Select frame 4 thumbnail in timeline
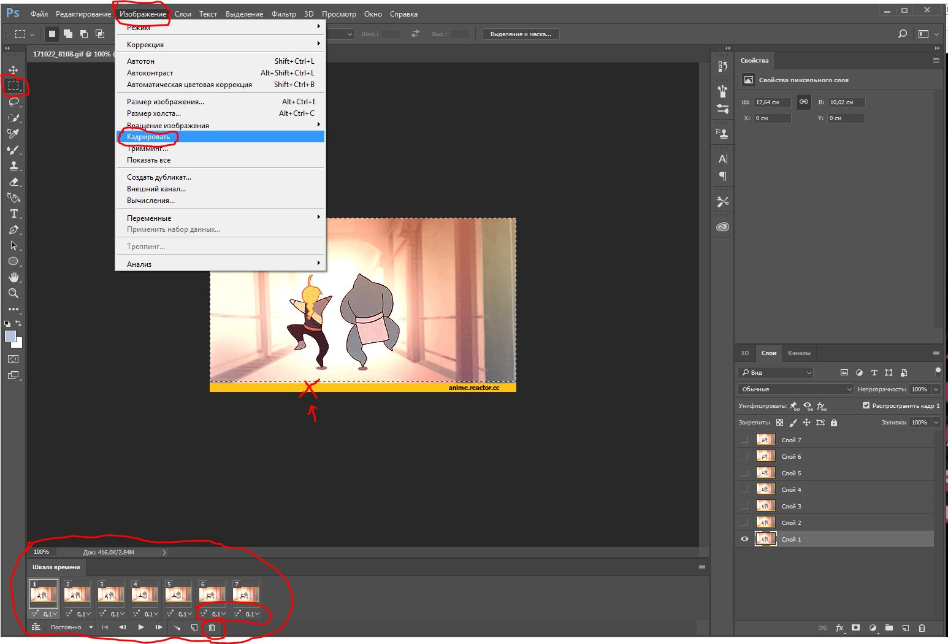This screenshot has width=948, height=644. tap(144, 594)
